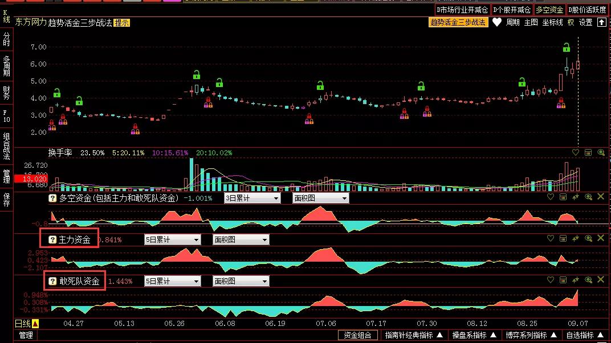The width and height of the screenshot is (611, 343).
Task: Favorite the 多空资金 indicator with its heart icon
Action: [x=550, y=197]
